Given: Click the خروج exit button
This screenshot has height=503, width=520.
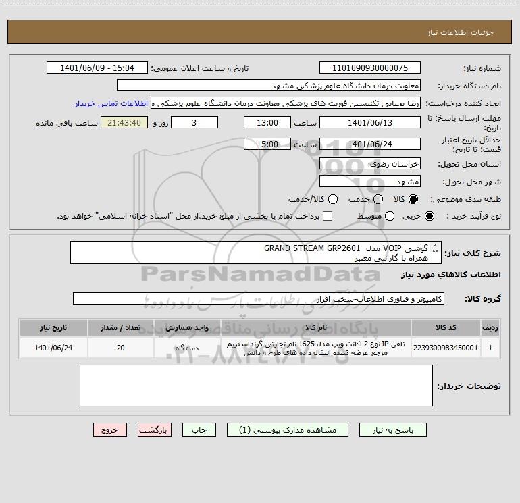Looking at the screenshot, I should 110,430.
